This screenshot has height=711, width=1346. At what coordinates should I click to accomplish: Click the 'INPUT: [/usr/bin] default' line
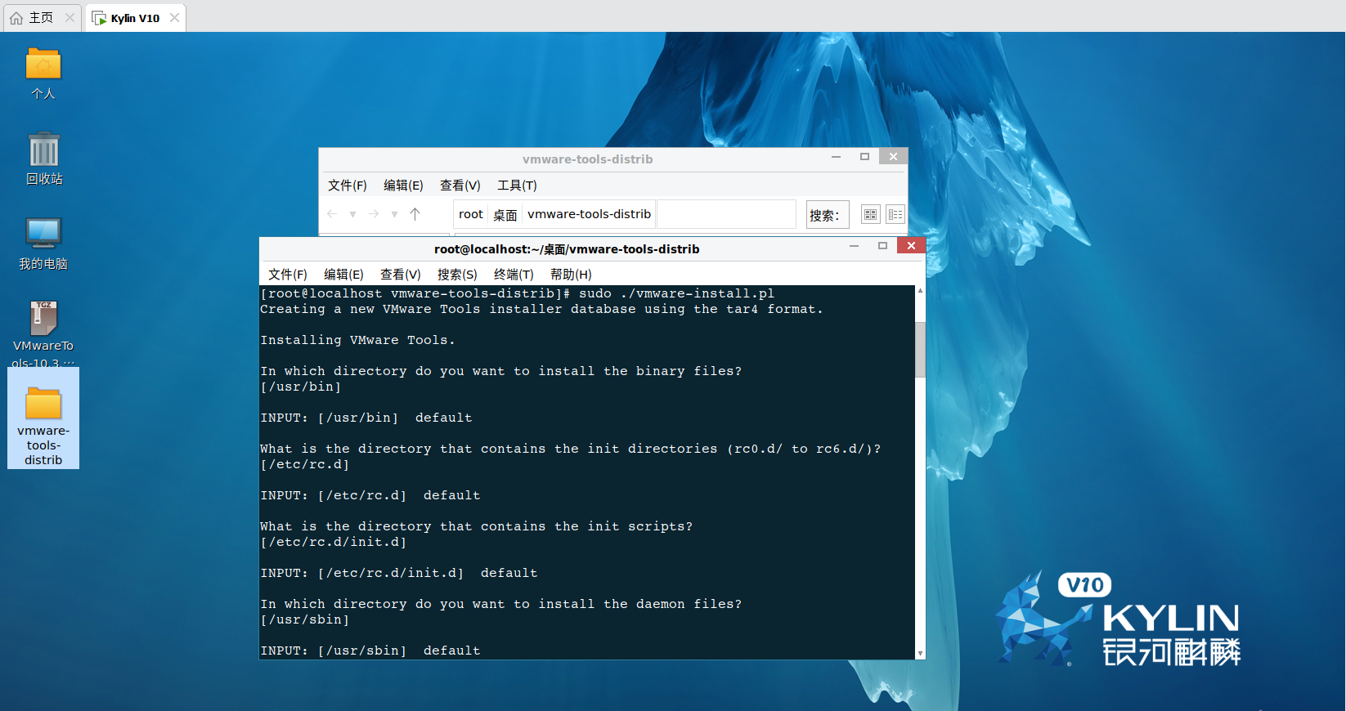pos(366,418)
